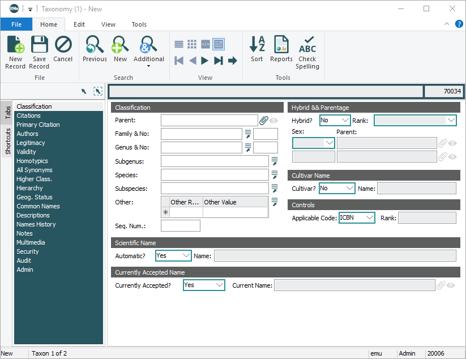
Task: Switch to the Edit ribbon tab
Action: click(x=79, y=24)
